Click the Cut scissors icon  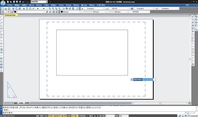[x=24, y=9]
